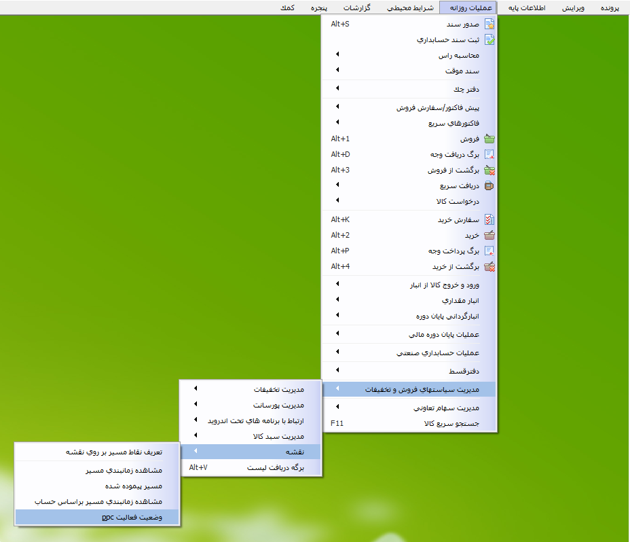Click the صدور سند document icon
This screenshot has width=630, height=542.
[489, 24]
